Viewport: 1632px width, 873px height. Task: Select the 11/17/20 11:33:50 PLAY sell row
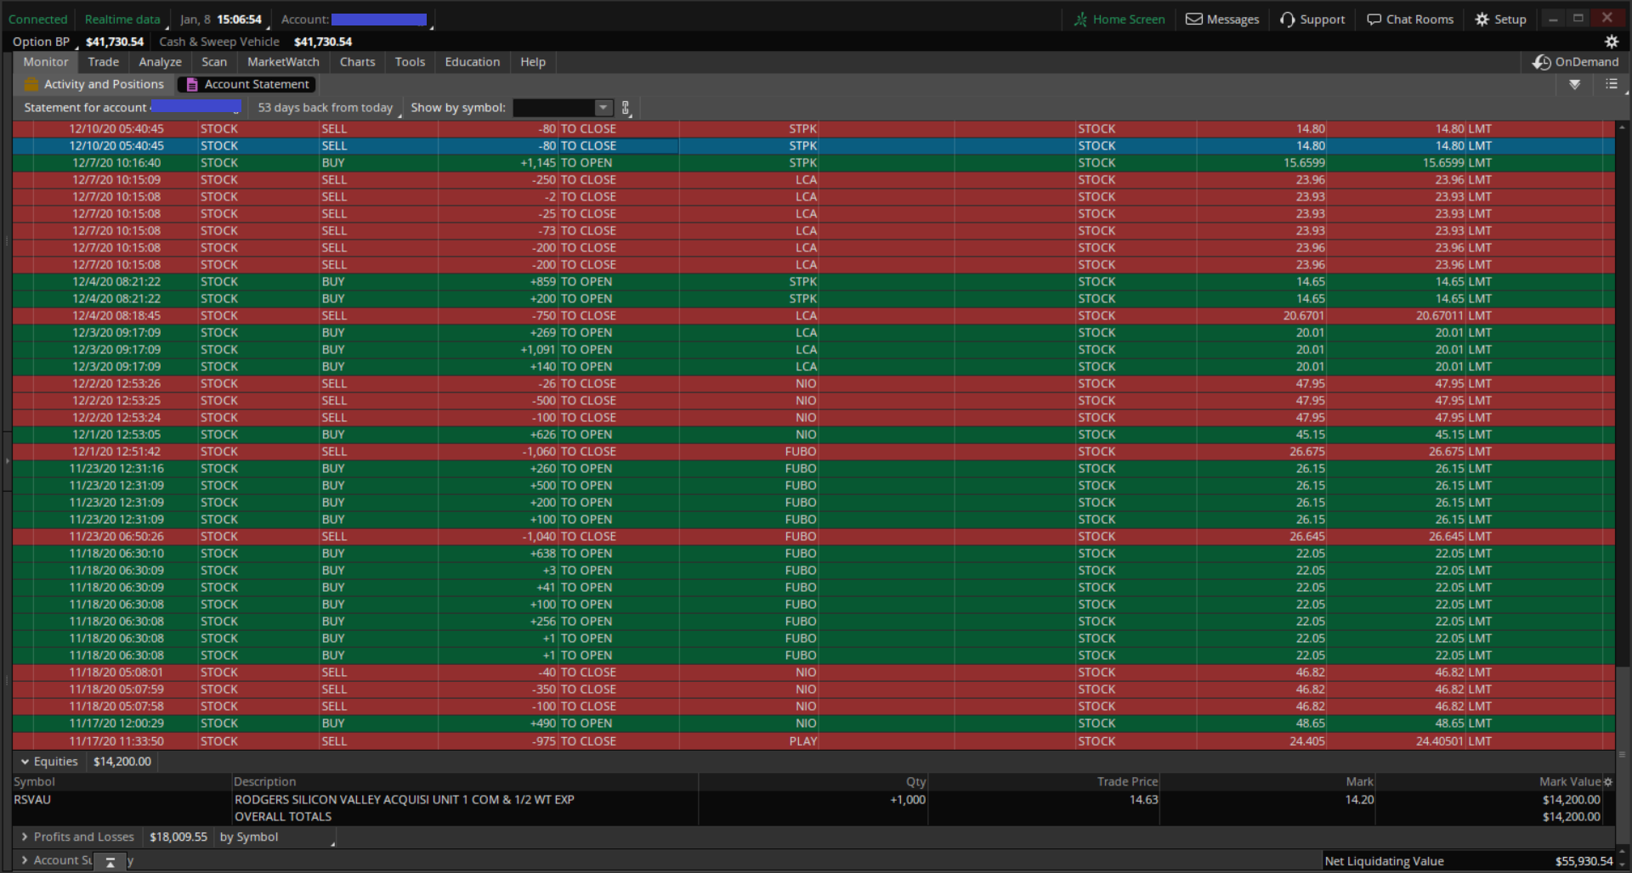(x=813, y=741)
